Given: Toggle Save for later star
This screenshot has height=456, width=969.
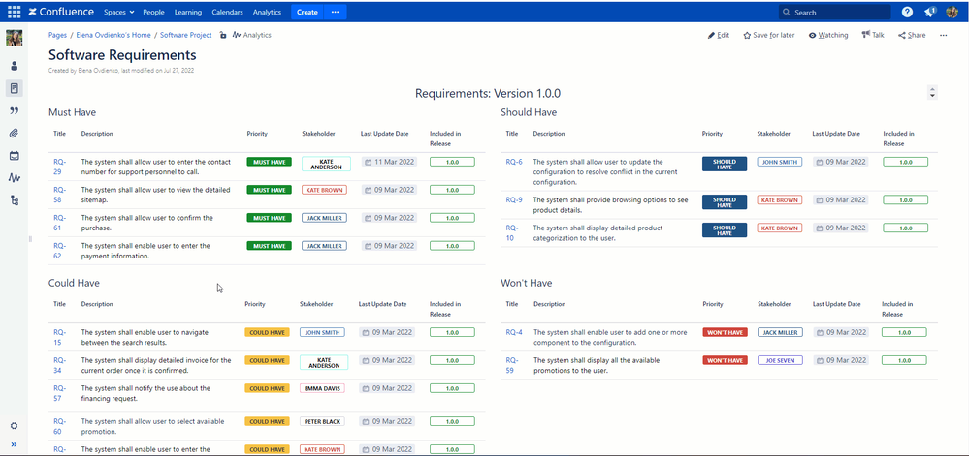Looking at the screenshot, I should [768, 35].
